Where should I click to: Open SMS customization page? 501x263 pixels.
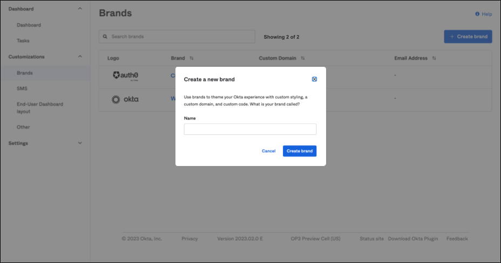[x=22, y=88]
